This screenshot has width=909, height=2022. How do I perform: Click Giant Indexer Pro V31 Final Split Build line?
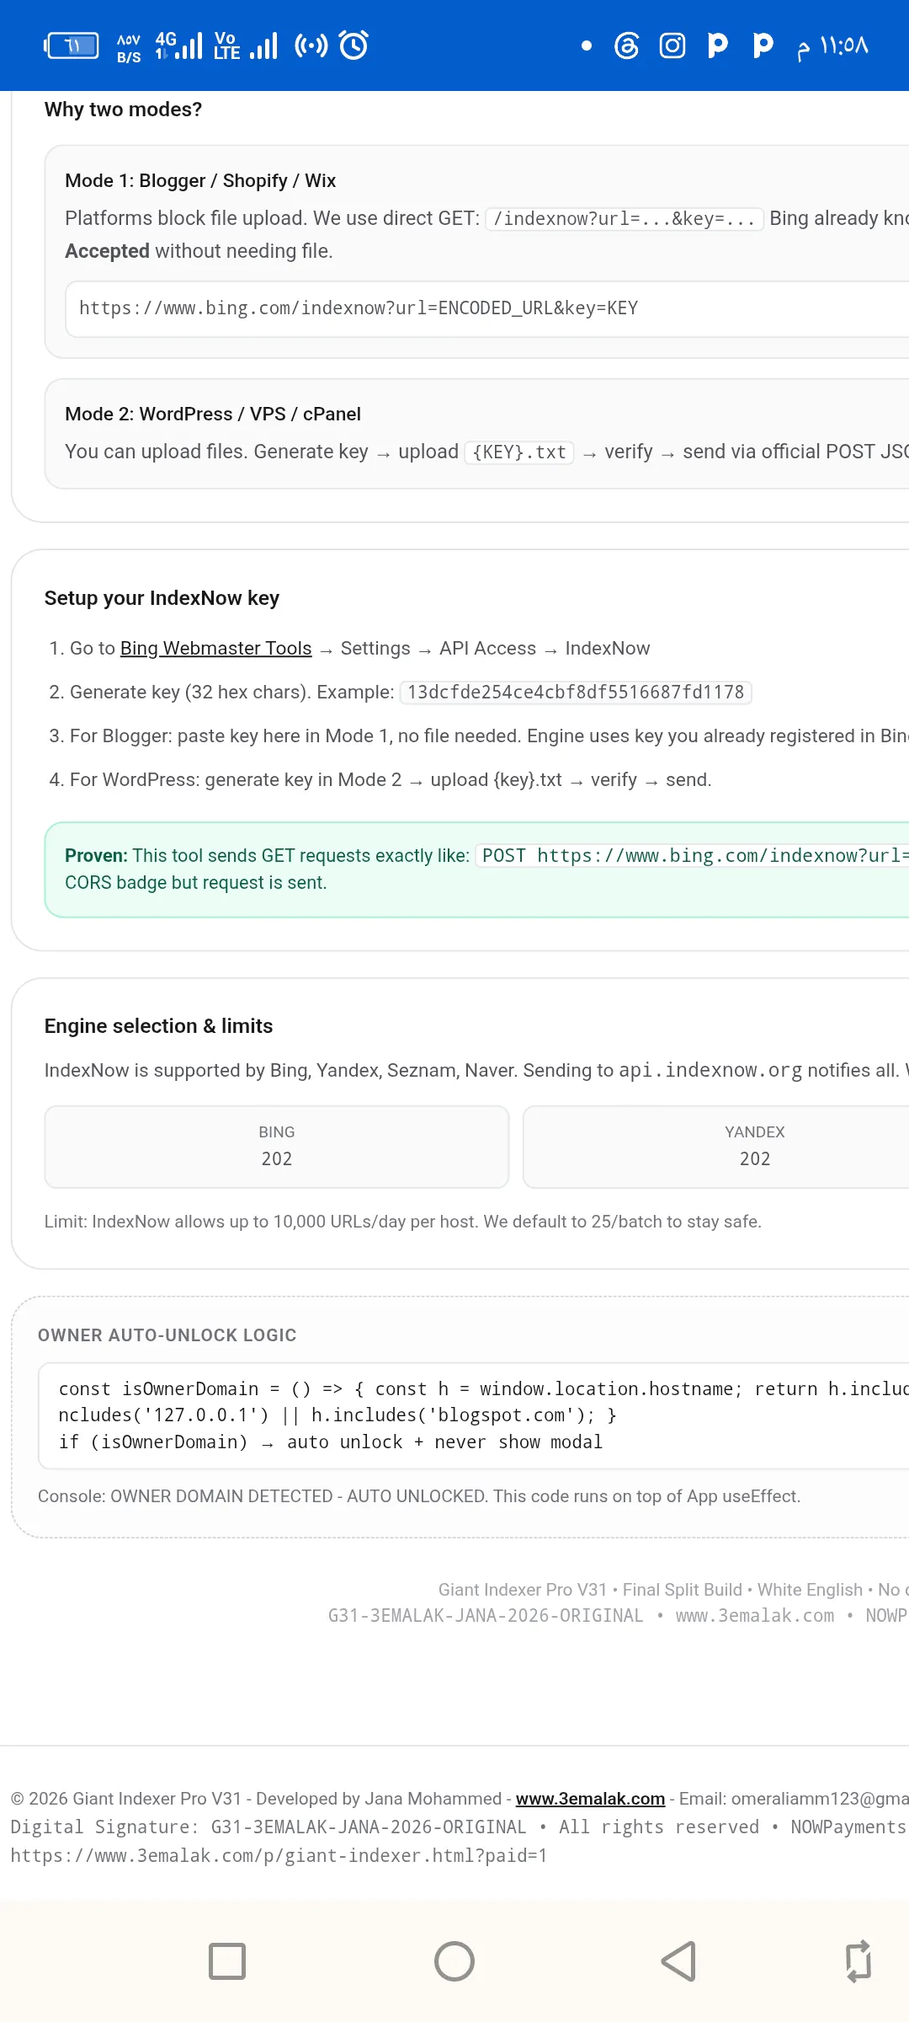pos(673,1590)
